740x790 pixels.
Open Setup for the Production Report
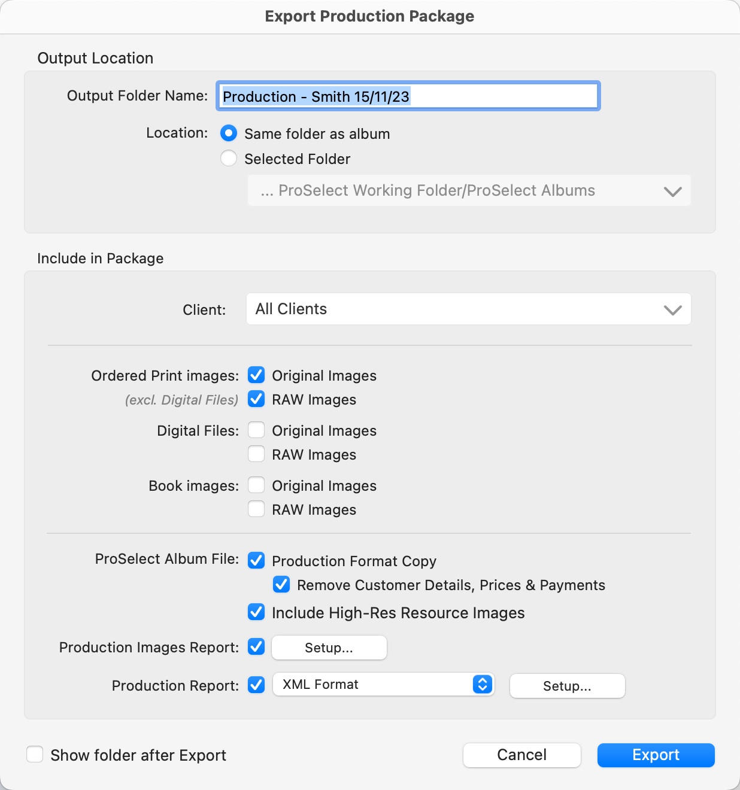pos(567,686)
